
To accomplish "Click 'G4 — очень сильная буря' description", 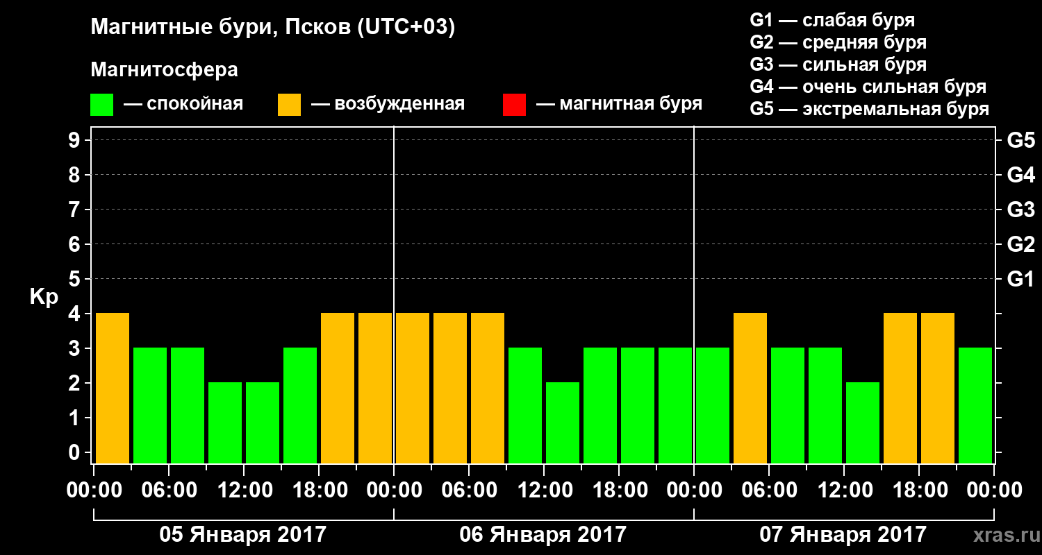I will point(868,87).
